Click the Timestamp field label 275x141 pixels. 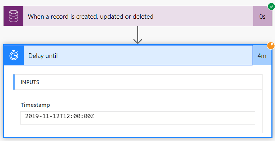coord(35,105)
